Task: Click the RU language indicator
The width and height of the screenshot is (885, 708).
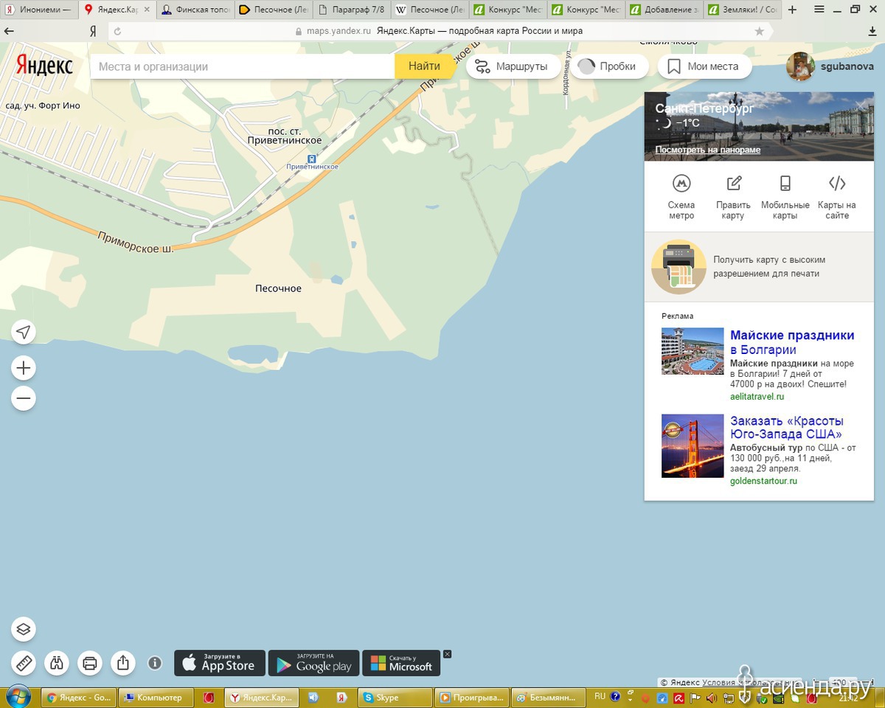Action: tap(600, 696)
